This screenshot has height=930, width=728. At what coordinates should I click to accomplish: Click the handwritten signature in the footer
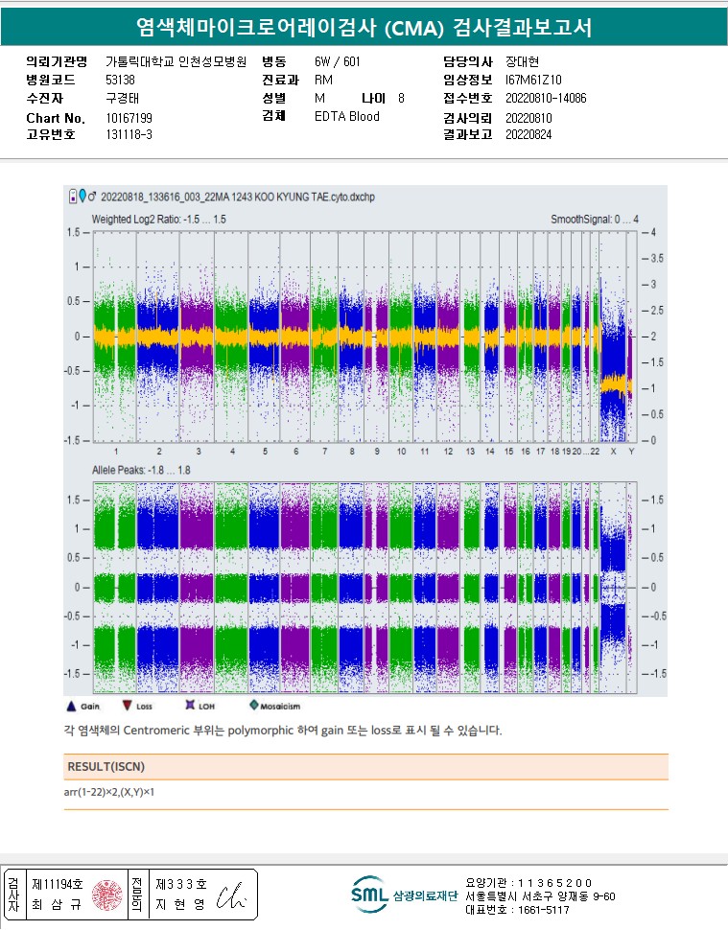(230, 895)
